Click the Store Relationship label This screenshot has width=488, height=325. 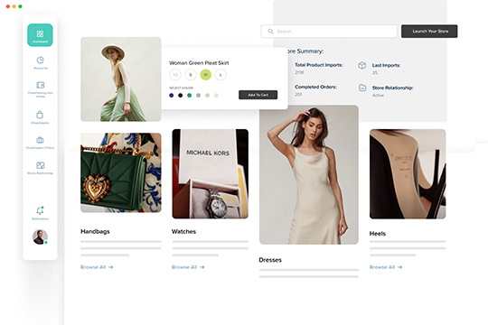393,88
